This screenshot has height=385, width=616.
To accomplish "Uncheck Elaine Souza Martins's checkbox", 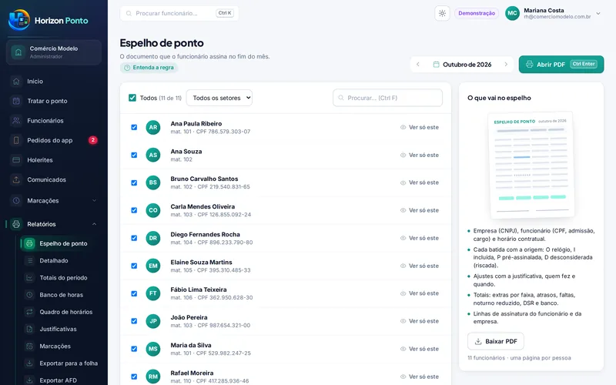I will [134, 266].
